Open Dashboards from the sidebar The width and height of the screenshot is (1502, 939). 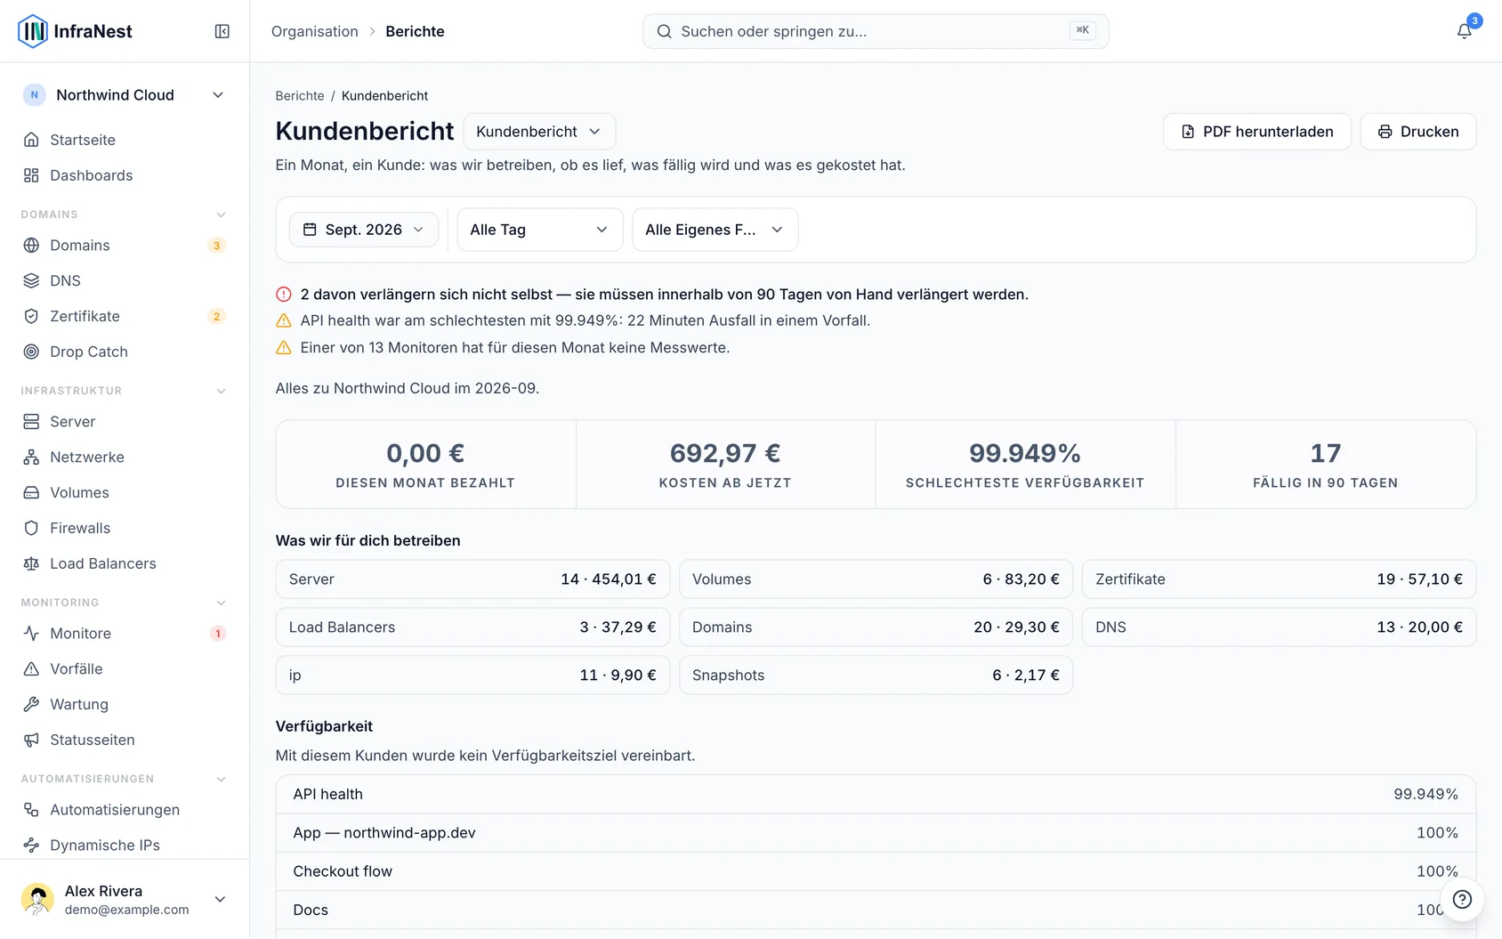(125, 175)
